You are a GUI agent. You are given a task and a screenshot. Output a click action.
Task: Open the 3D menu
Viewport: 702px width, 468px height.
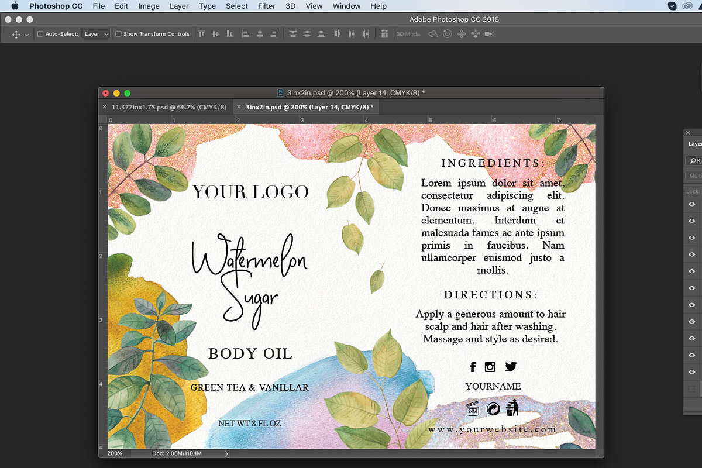click(291, 6)
